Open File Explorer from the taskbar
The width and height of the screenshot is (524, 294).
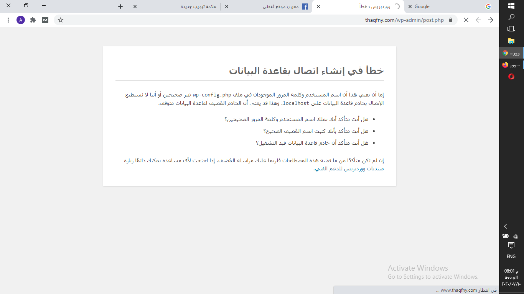click(x=511, y=41)
